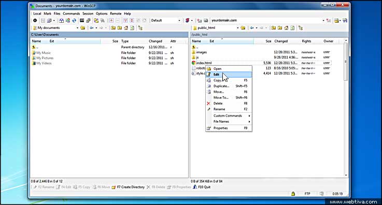Click the FTP protocol indicator in status bar
Viewport: 382px width, 205px height.
(307, 194)
